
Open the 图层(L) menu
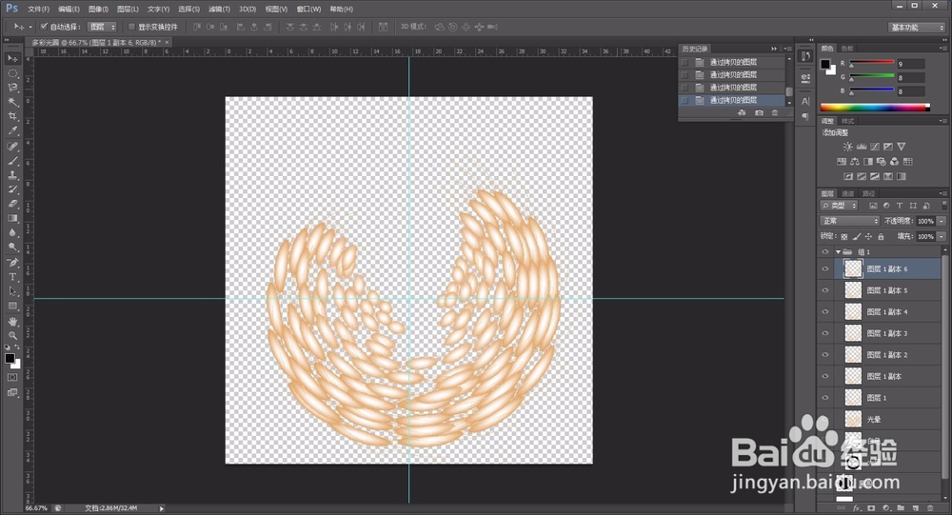pos(128,10)
